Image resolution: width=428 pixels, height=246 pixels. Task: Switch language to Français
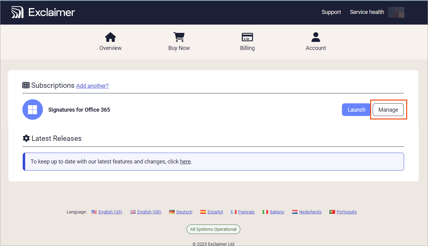[x=246, y=212]
